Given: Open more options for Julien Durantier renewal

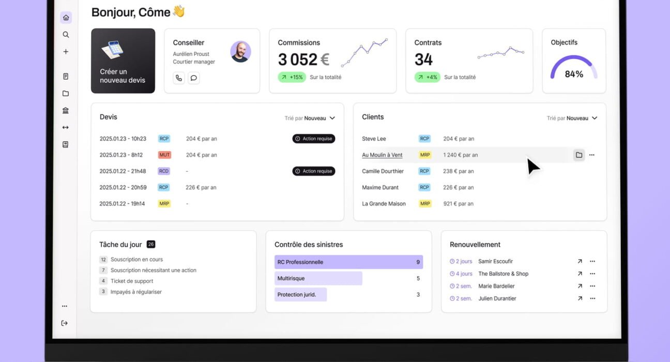Looking at the screenshot, I should coord(592,298).
